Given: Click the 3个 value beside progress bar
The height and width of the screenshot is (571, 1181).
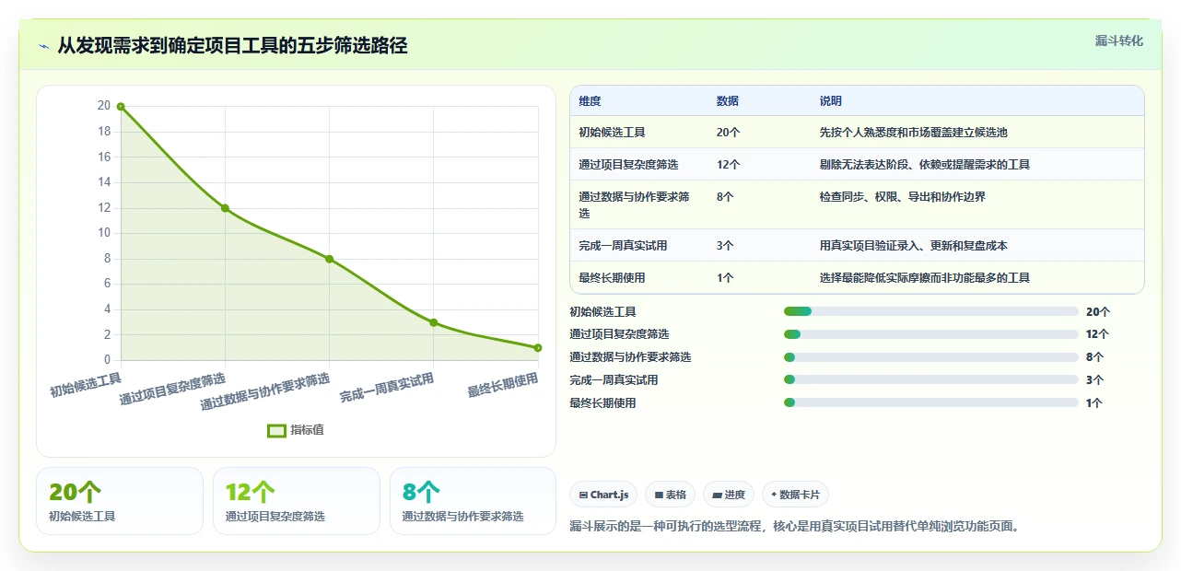Looking at the screenshot, I should [1094, 379].
